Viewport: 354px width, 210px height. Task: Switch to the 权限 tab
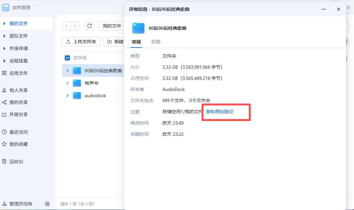pyautogui.click(x=156, y=42)
